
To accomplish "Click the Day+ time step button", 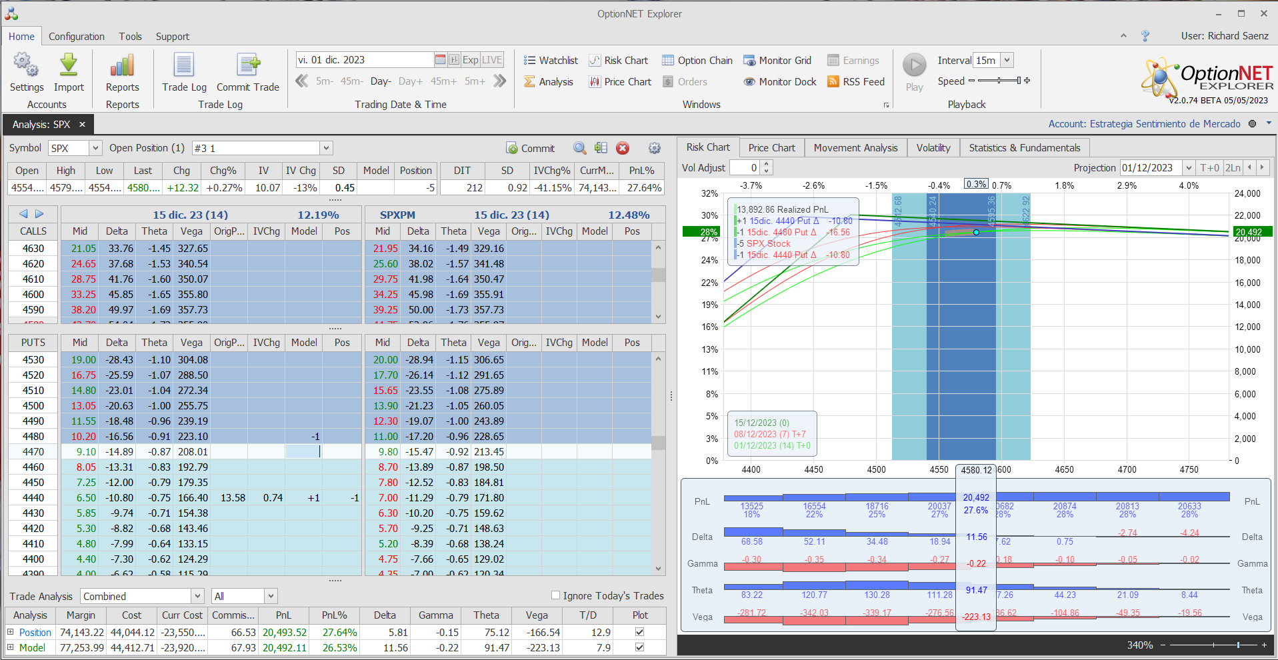I will (410, 81).
